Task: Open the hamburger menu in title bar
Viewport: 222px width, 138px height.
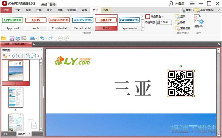Action: 192,3
